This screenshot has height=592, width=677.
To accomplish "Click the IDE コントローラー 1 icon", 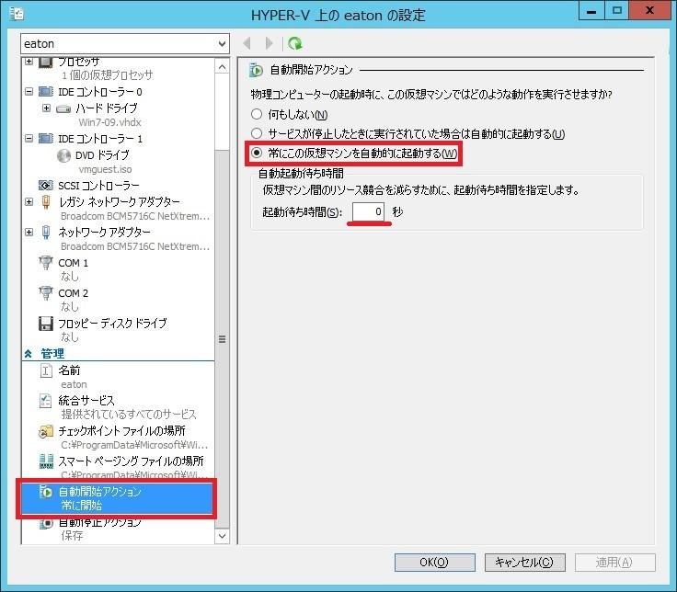I will click(x=46, y=139).
